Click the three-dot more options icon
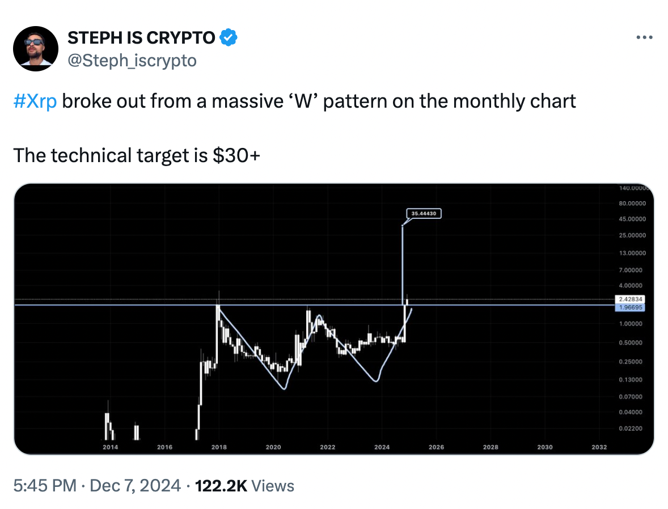668x509 pixels. coord(644,37)
